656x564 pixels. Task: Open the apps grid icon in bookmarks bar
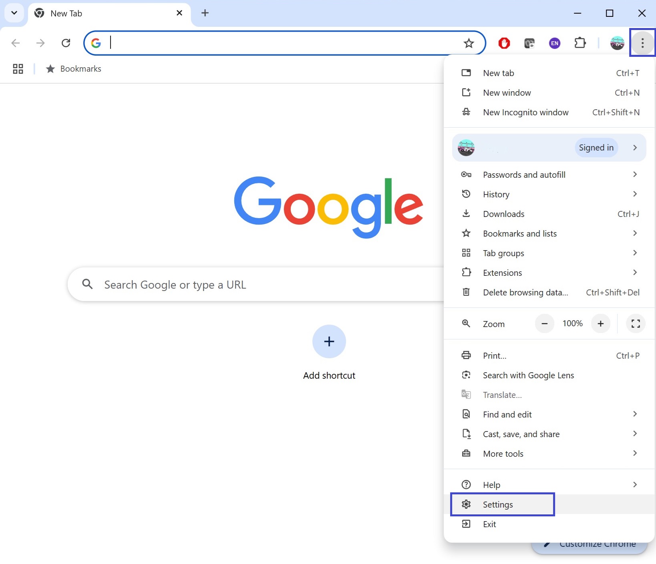pyautogui.click(x=18, y=69)
